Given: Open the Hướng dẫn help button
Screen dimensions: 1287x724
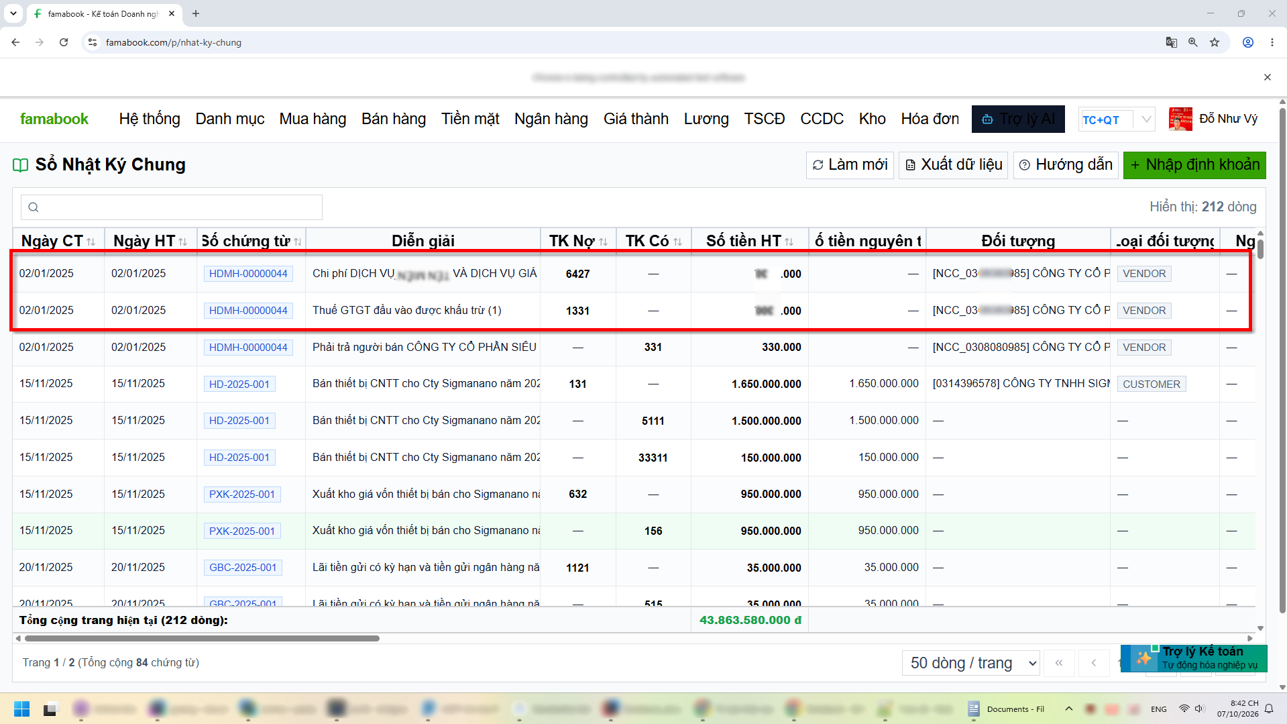Looking at the screenshot, I should point(1066,165).
